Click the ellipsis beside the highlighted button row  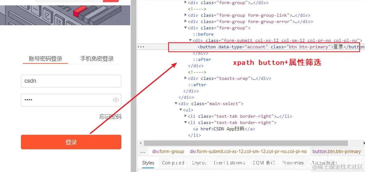pyautogui.click(x=141, y=47)
